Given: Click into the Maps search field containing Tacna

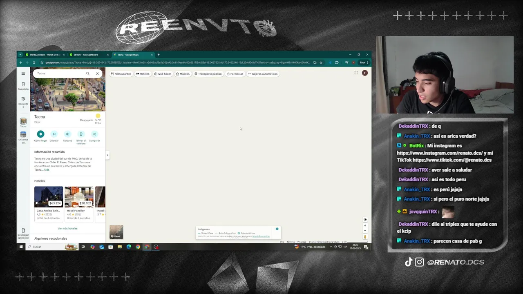Looking at the screenshot, I should click(x=59, y=73).
